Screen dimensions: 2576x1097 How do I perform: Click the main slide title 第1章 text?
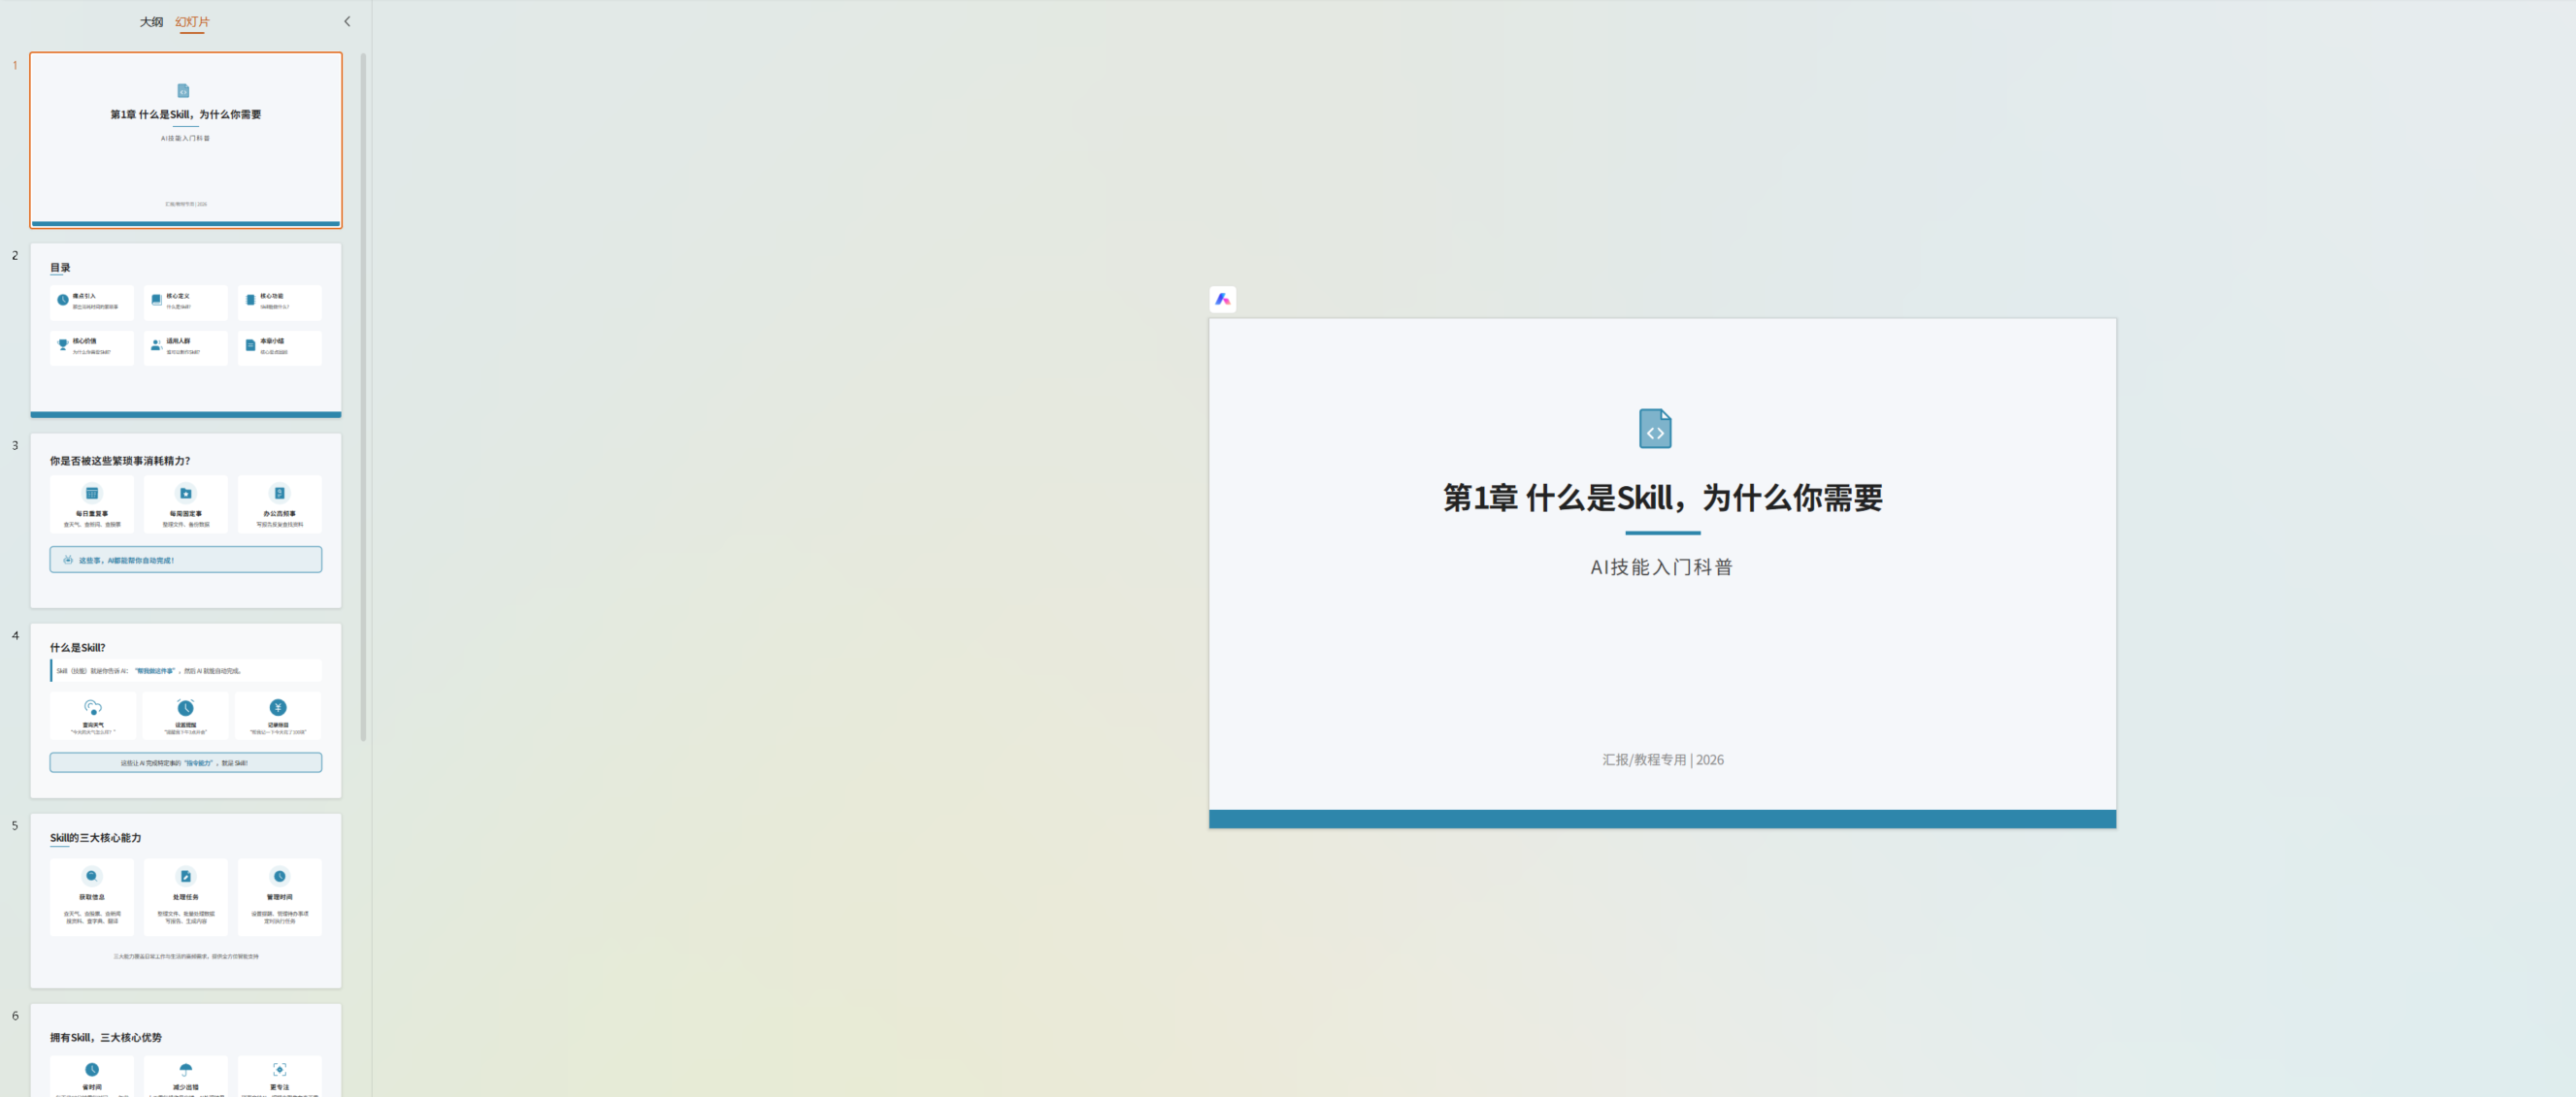[1662, 498]
